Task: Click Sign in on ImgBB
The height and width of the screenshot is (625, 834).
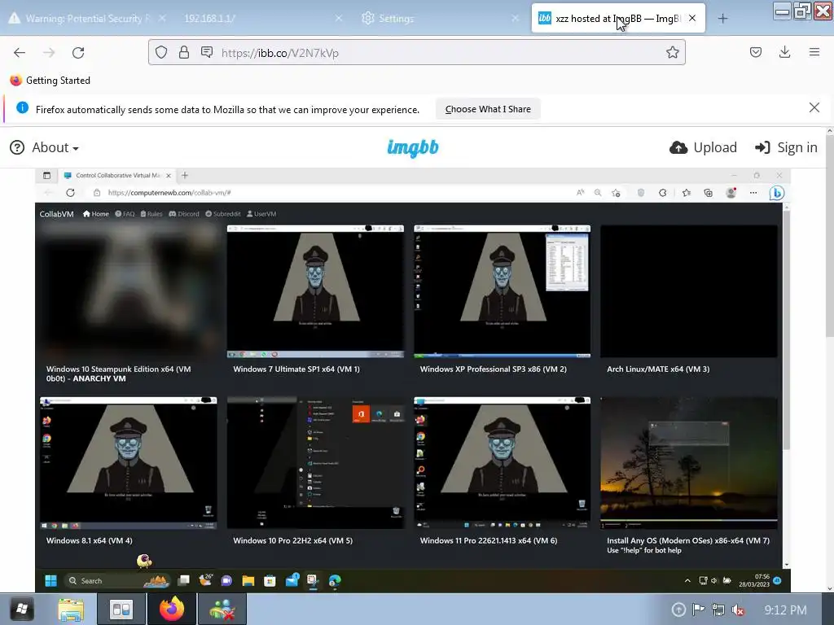Action: tap(786, 147)
